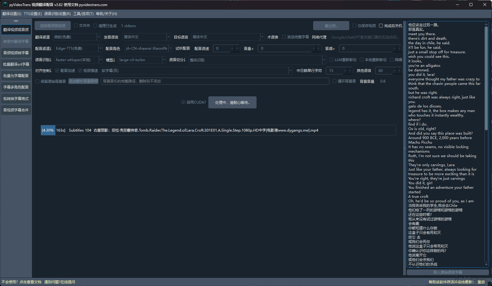
Task: Open the TTS设置(E) menu
Action: [x=33, y=14]
